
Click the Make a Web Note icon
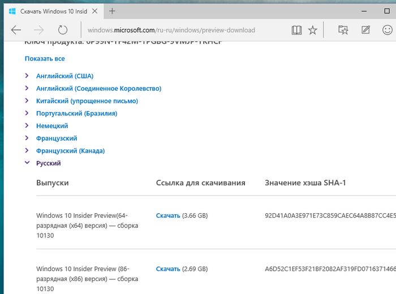tap(366, 30)
